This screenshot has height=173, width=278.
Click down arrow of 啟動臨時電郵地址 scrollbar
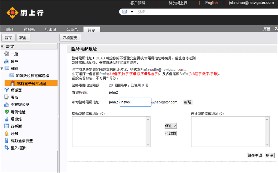click(148, 144)
